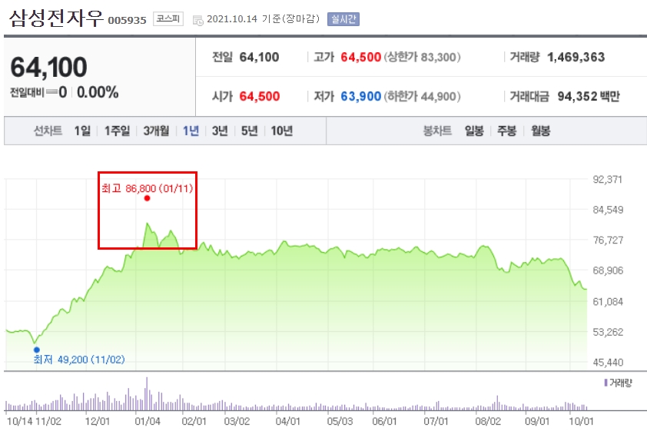Open the 주봉 candlestick chart
647x431 pixels.
[x=506, y=131]
